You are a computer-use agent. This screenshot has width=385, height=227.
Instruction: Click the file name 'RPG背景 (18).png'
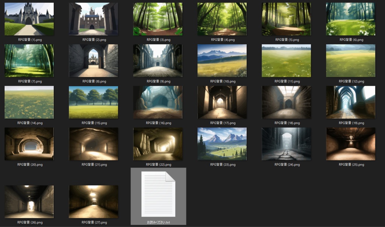point(287,123)
